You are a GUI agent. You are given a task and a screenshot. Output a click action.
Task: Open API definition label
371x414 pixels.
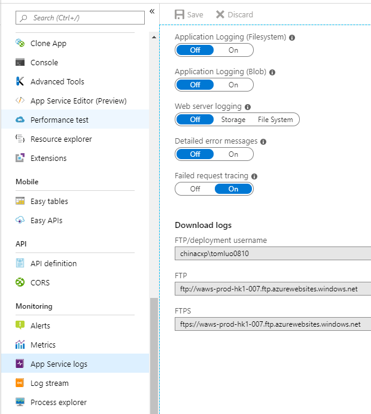(53, 263)
